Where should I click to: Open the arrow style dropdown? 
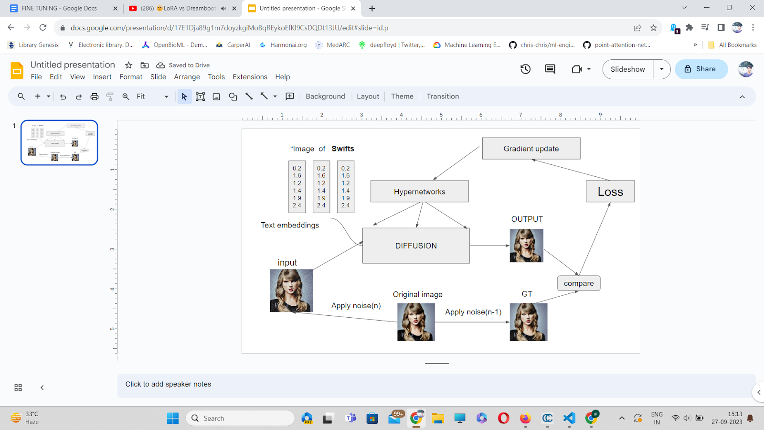pyautogui.click(x=275, y=96)
